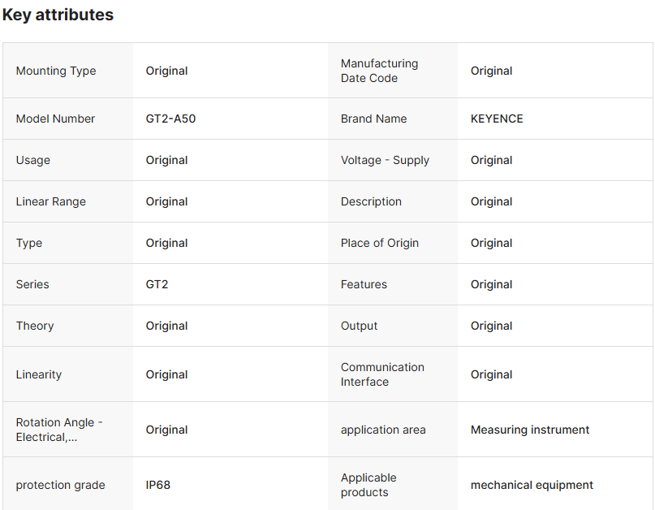Click the mechanical equipment value
The height and width of the screenshot is (510, 655).
[x=532, y=485]
